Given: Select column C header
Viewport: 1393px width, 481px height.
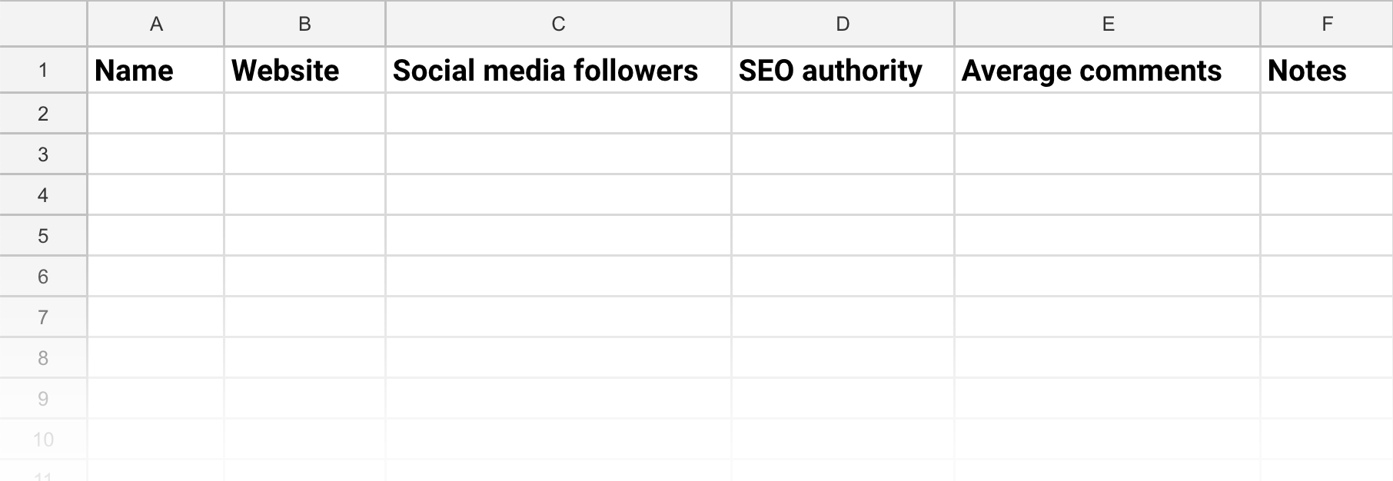Looking at the screenshot, I should pyautogui.click(x=558, y=24).
